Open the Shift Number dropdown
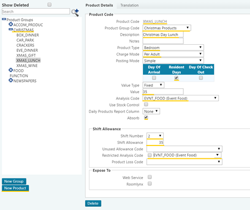This screenshot has height=210, width=250. [x=155, y=136]
